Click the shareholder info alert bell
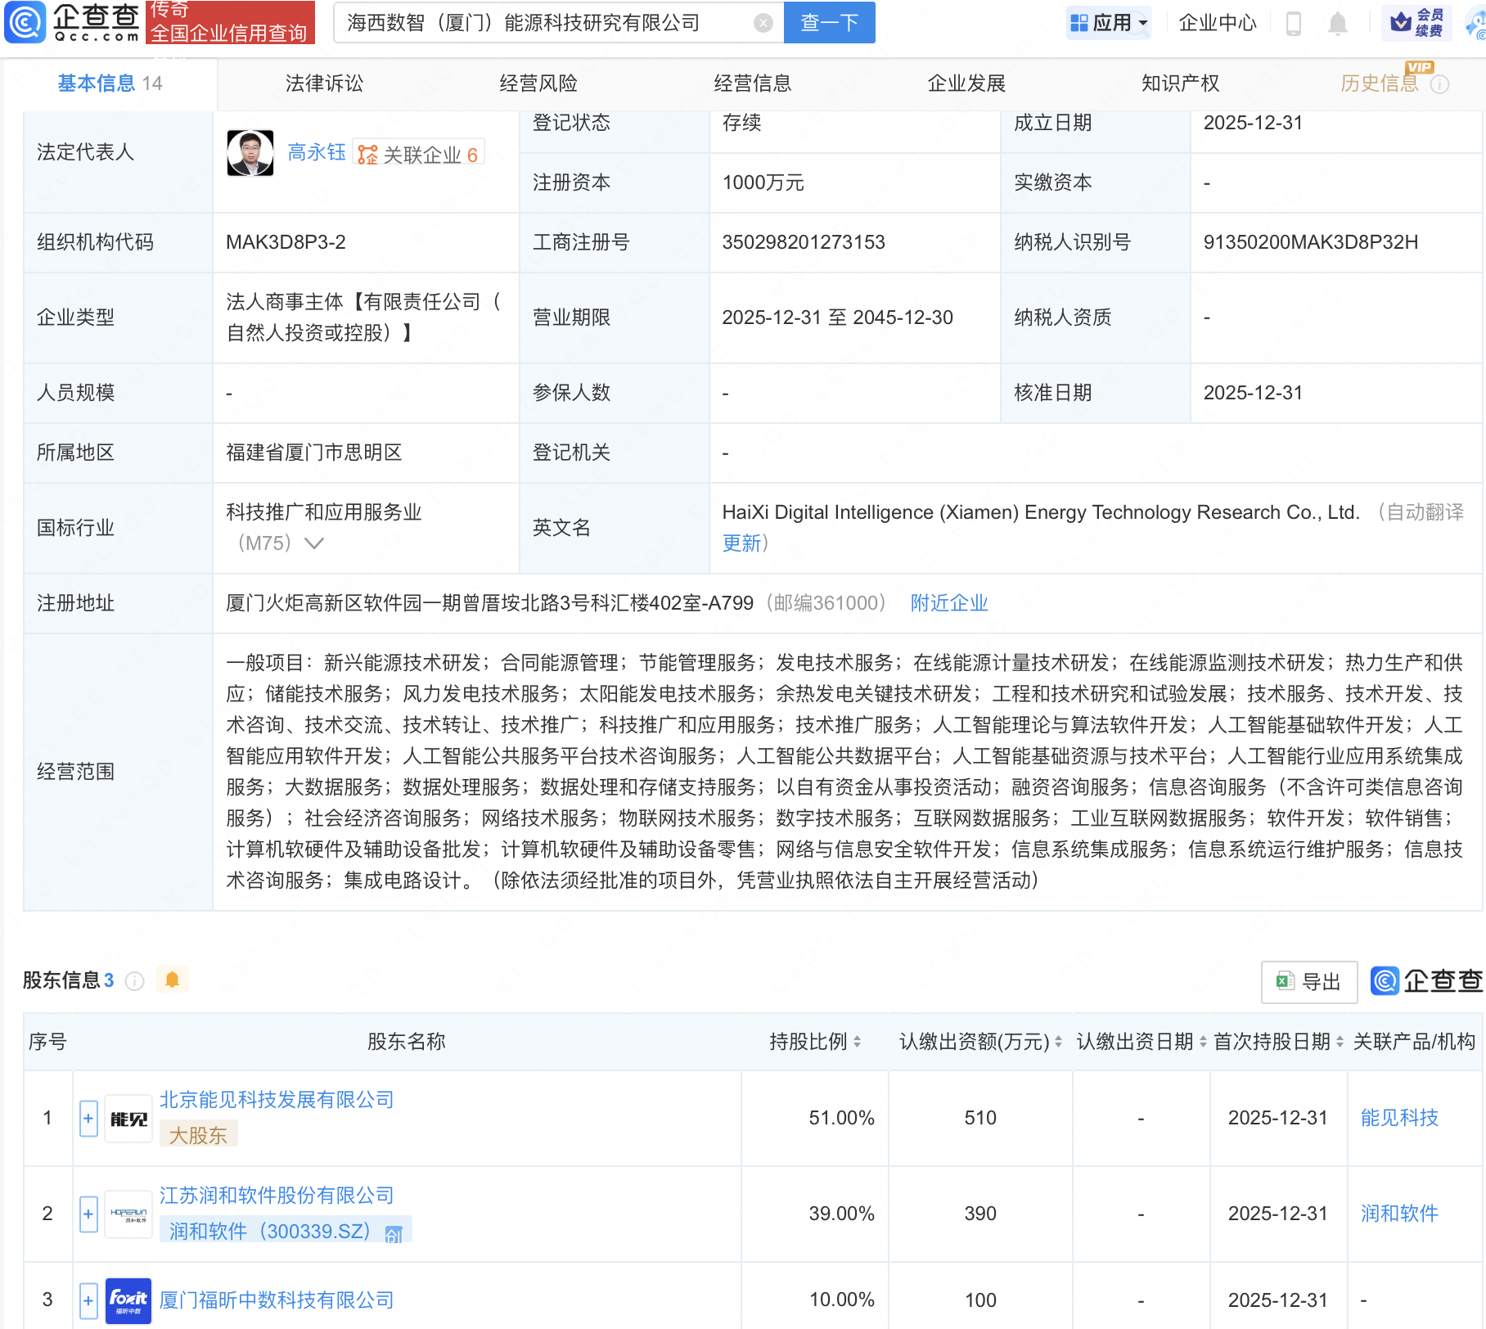1486x1329 pixels. 172,980
